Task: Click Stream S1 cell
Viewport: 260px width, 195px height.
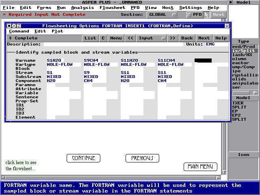Action: [58, 73]
